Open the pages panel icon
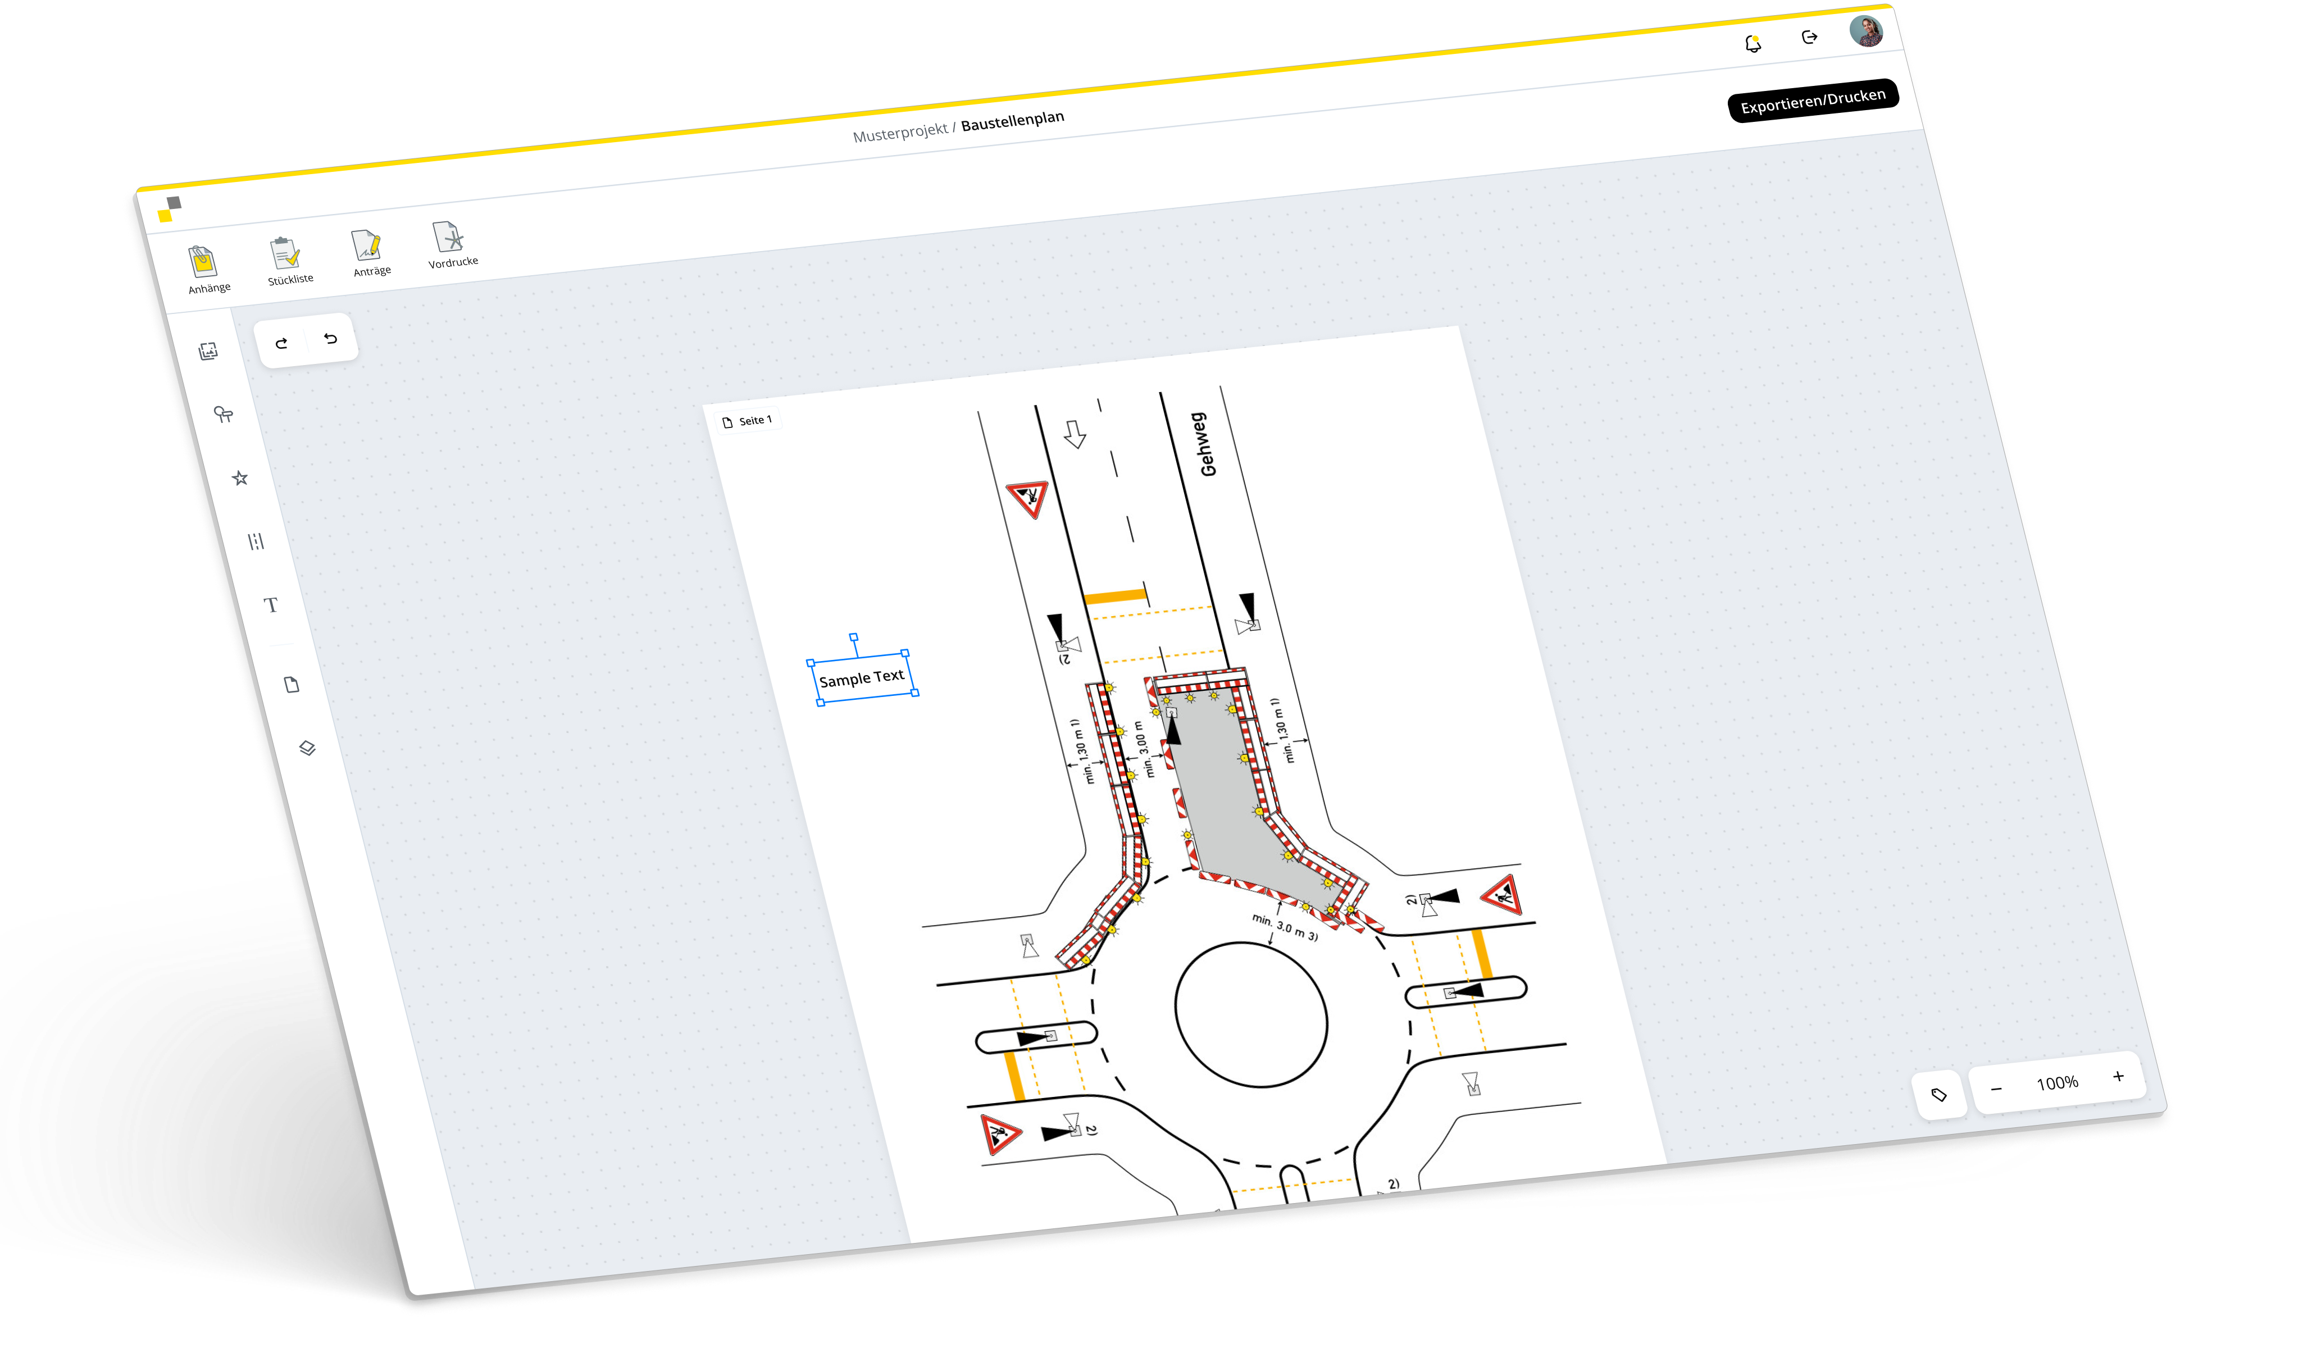This screenshot has height=1348, width=2303. (292, 685)
